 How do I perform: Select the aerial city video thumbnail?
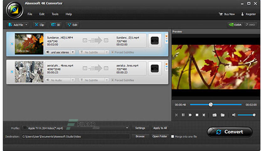29,72
